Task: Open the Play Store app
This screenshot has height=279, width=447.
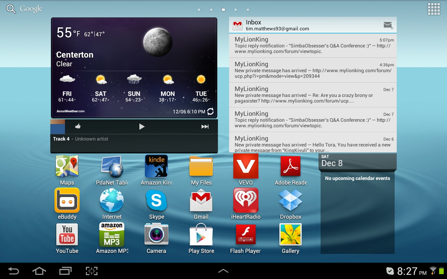Action: (x=201, y=236)
